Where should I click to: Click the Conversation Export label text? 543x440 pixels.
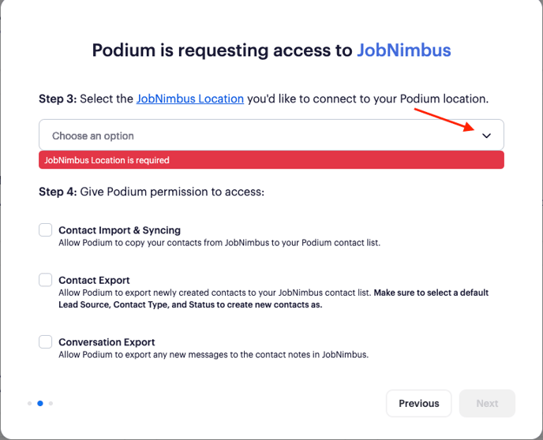tap(107, 342)
